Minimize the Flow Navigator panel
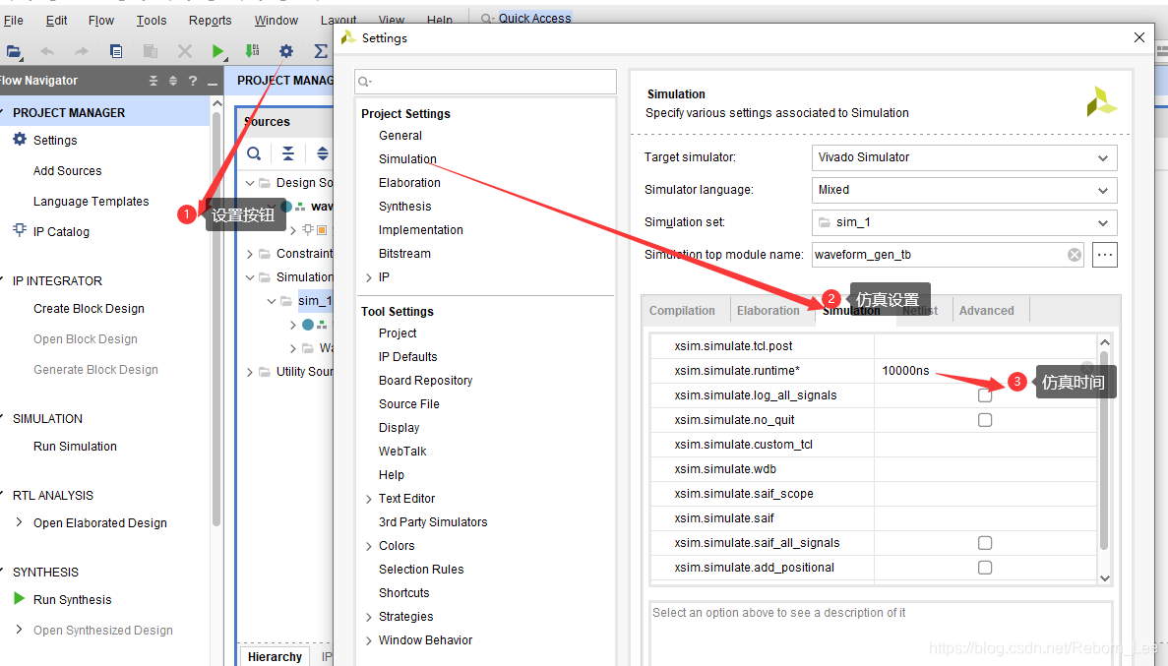 (x=213, y=82)
